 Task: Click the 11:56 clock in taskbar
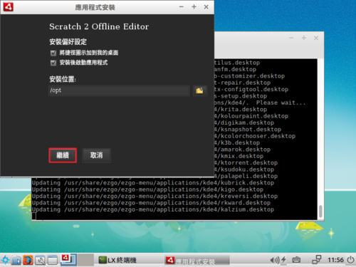pos(335,260)
